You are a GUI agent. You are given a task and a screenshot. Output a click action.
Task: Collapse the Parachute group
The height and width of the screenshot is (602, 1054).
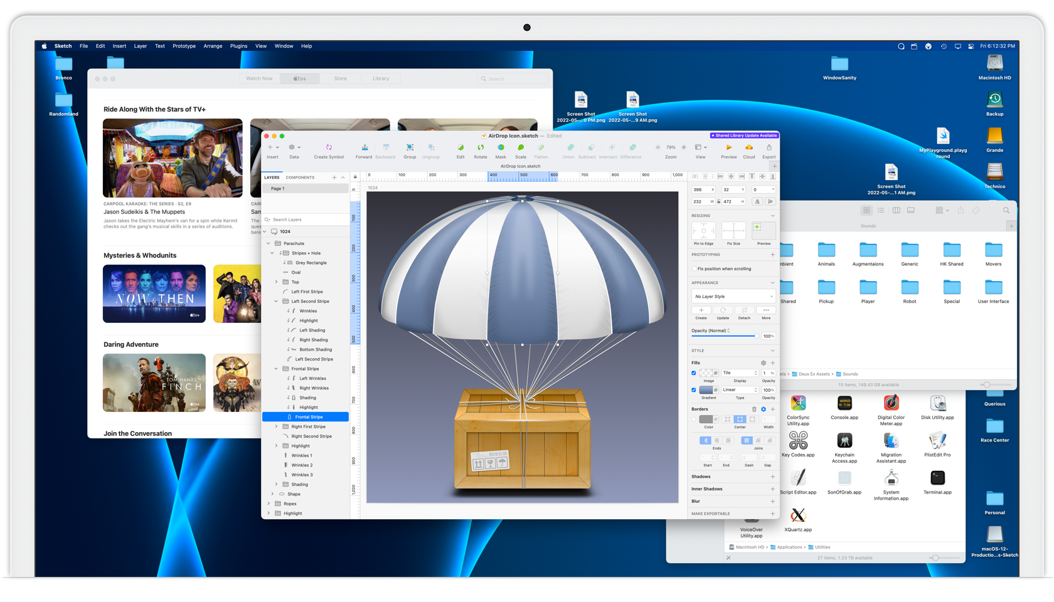click(269, 243)
